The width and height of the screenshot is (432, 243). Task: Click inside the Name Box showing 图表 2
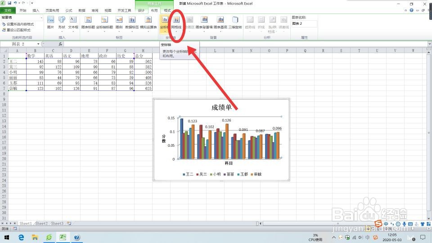pyautogui.click(x=18, y=44)
